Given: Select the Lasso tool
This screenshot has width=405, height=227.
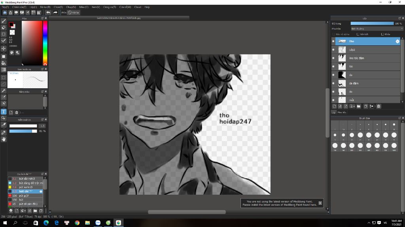Looking at the screenshot, I should tap(4, 84).
